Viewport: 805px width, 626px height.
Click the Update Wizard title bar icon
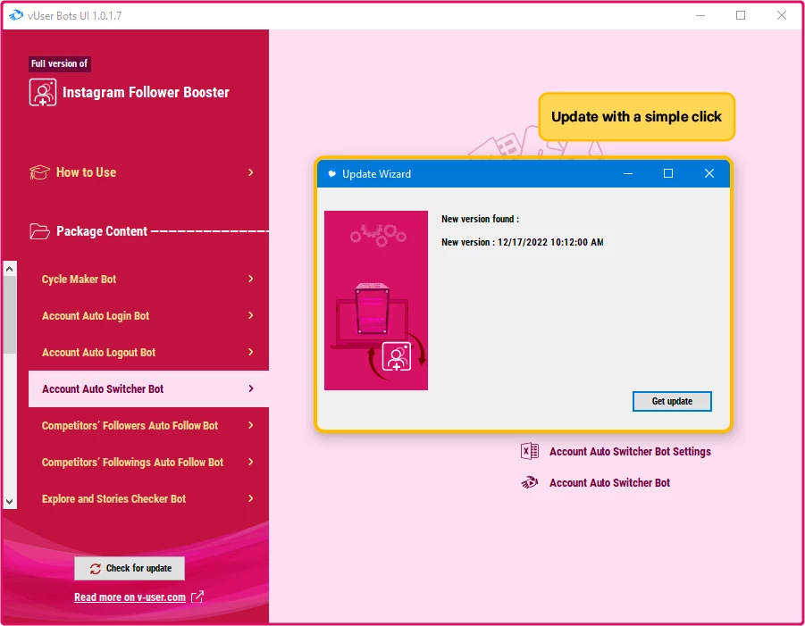332,173
